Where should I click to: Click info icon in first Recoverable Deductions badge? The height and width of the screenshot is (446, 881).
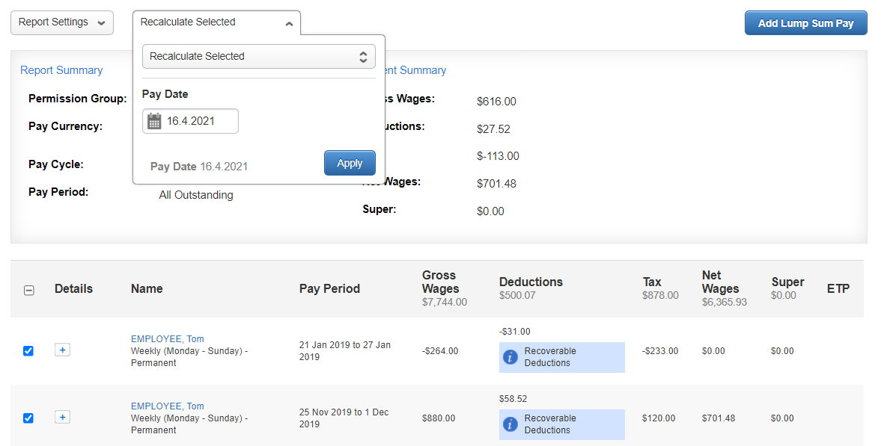click(510, 357)
